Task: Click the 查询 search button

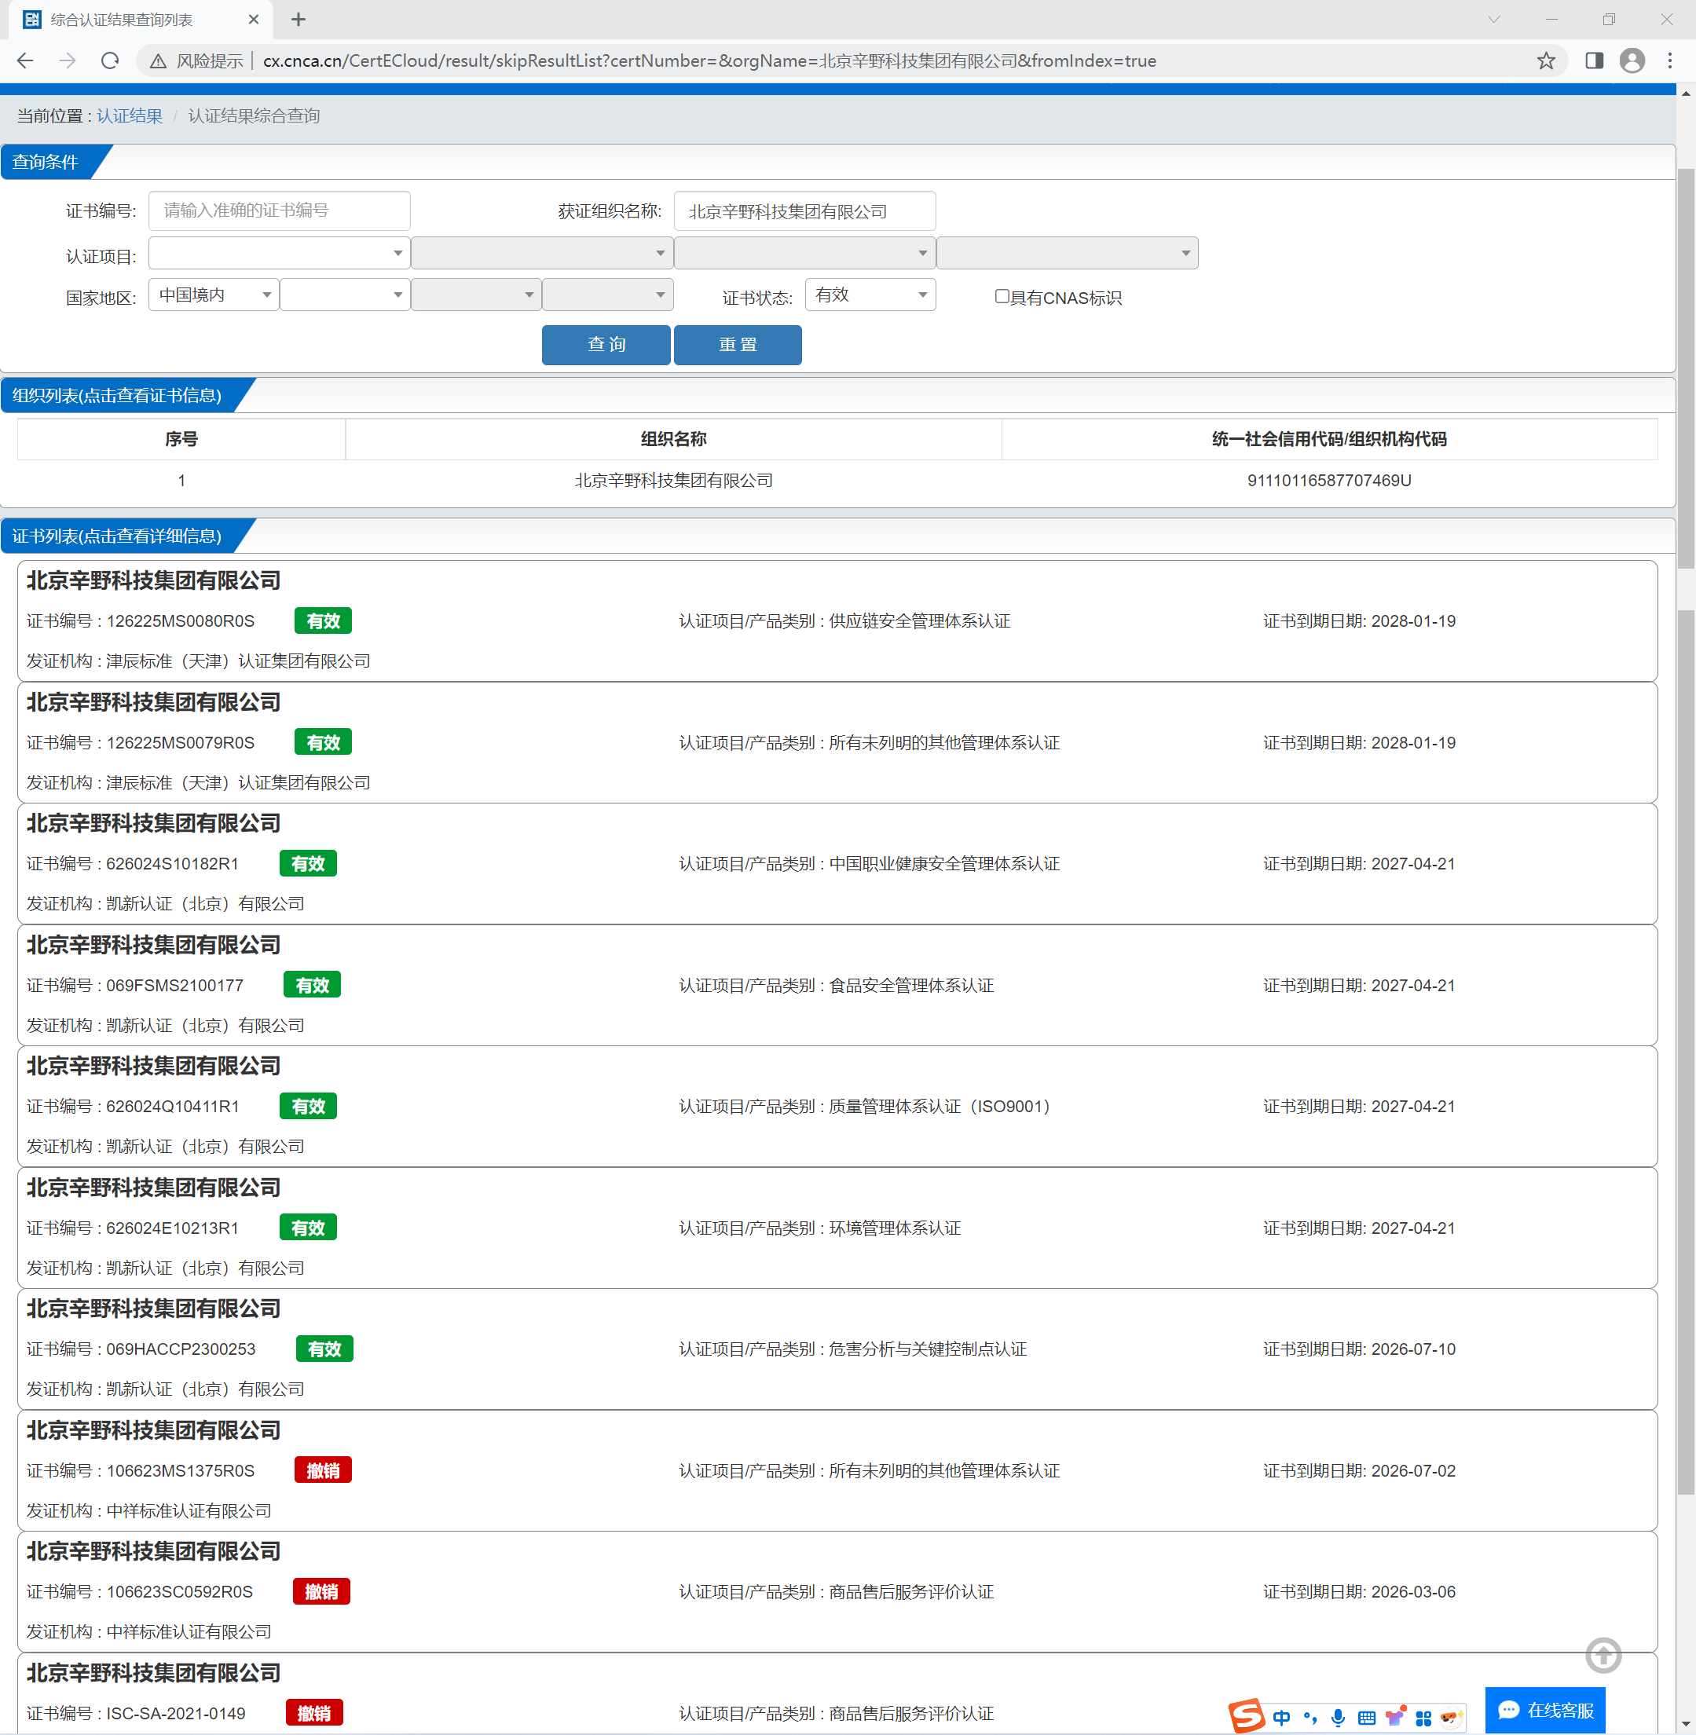Action: (606, 345)
